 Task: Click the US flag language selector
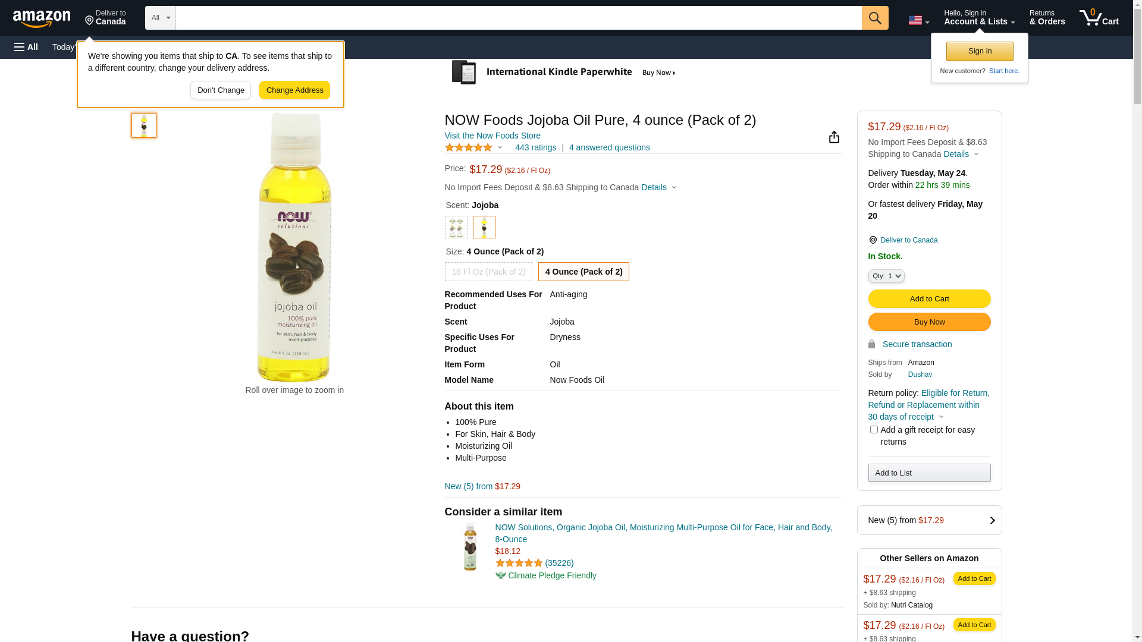click(x=918, y=20)
